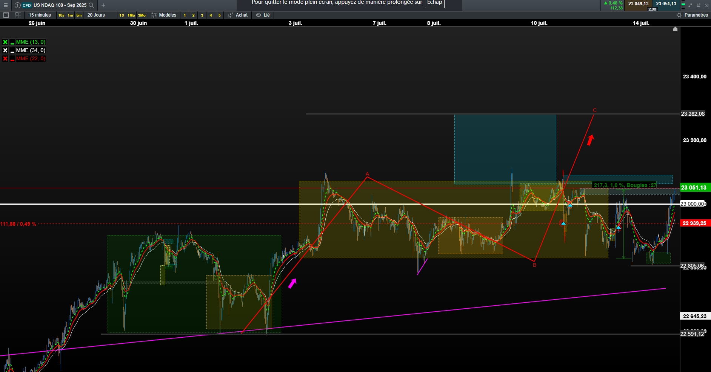The image size is (711, 372).
Task: Load chart template 2
Action: tap(194, 15)
